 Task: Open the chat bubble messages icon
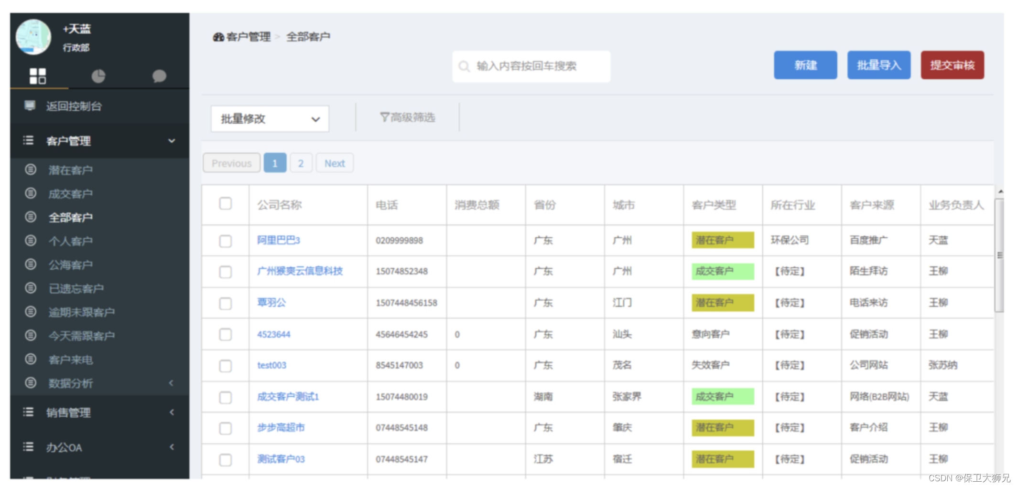159,76
